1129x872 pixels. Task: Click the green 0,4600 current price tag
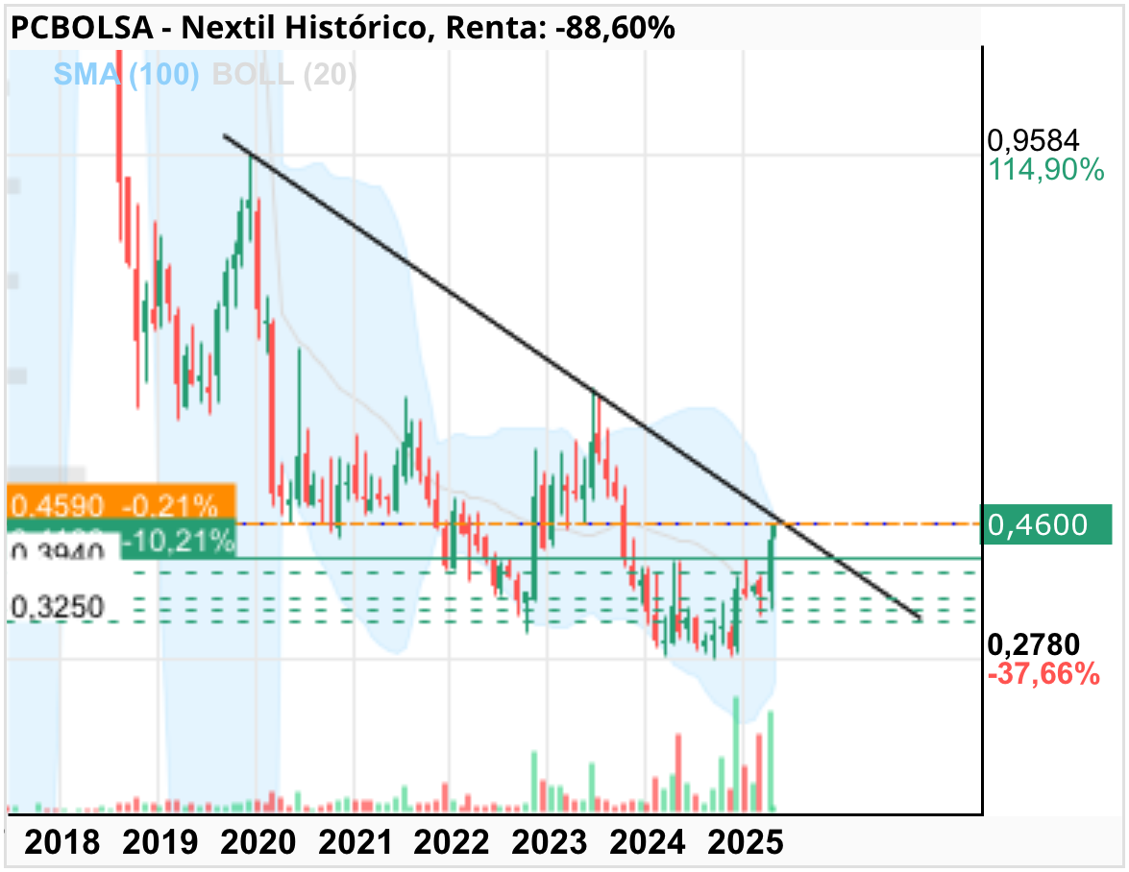[x=1046, y=524]
